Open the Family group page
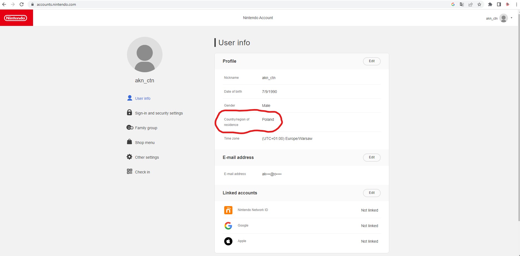The image size is (520, 256). click(x=146, y=128)
